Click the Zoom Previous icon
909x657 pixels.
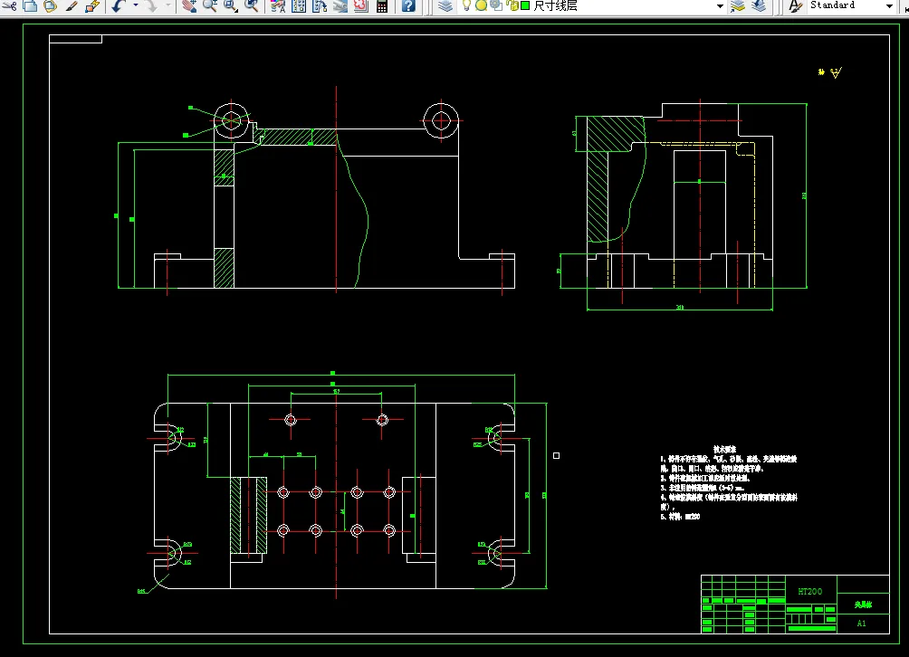point(251,5)
